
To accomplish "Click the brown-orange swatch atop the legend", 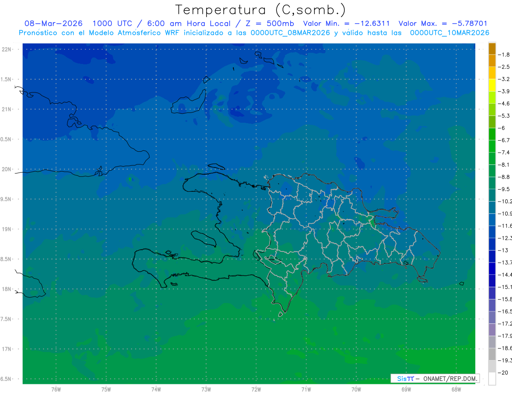I will click(492, 49).
